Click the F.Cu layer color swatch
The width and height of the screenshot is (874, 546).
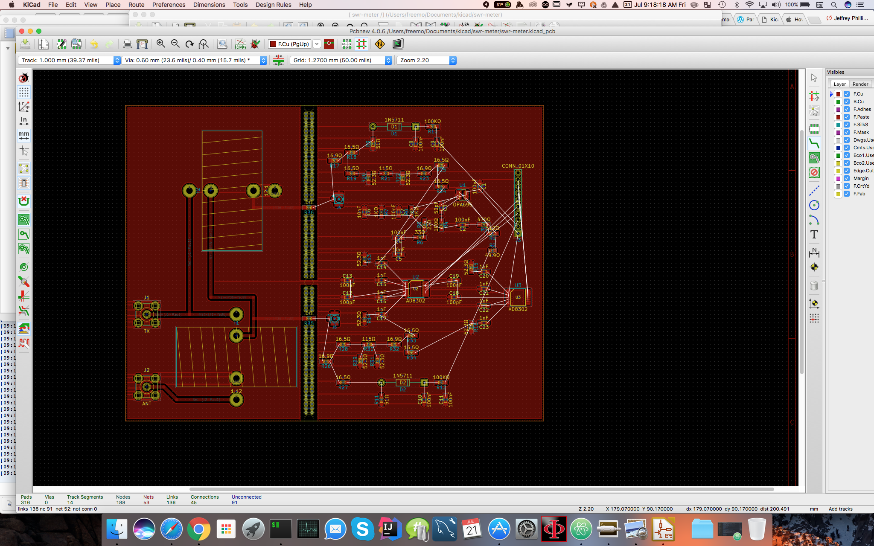click(838, 94)
